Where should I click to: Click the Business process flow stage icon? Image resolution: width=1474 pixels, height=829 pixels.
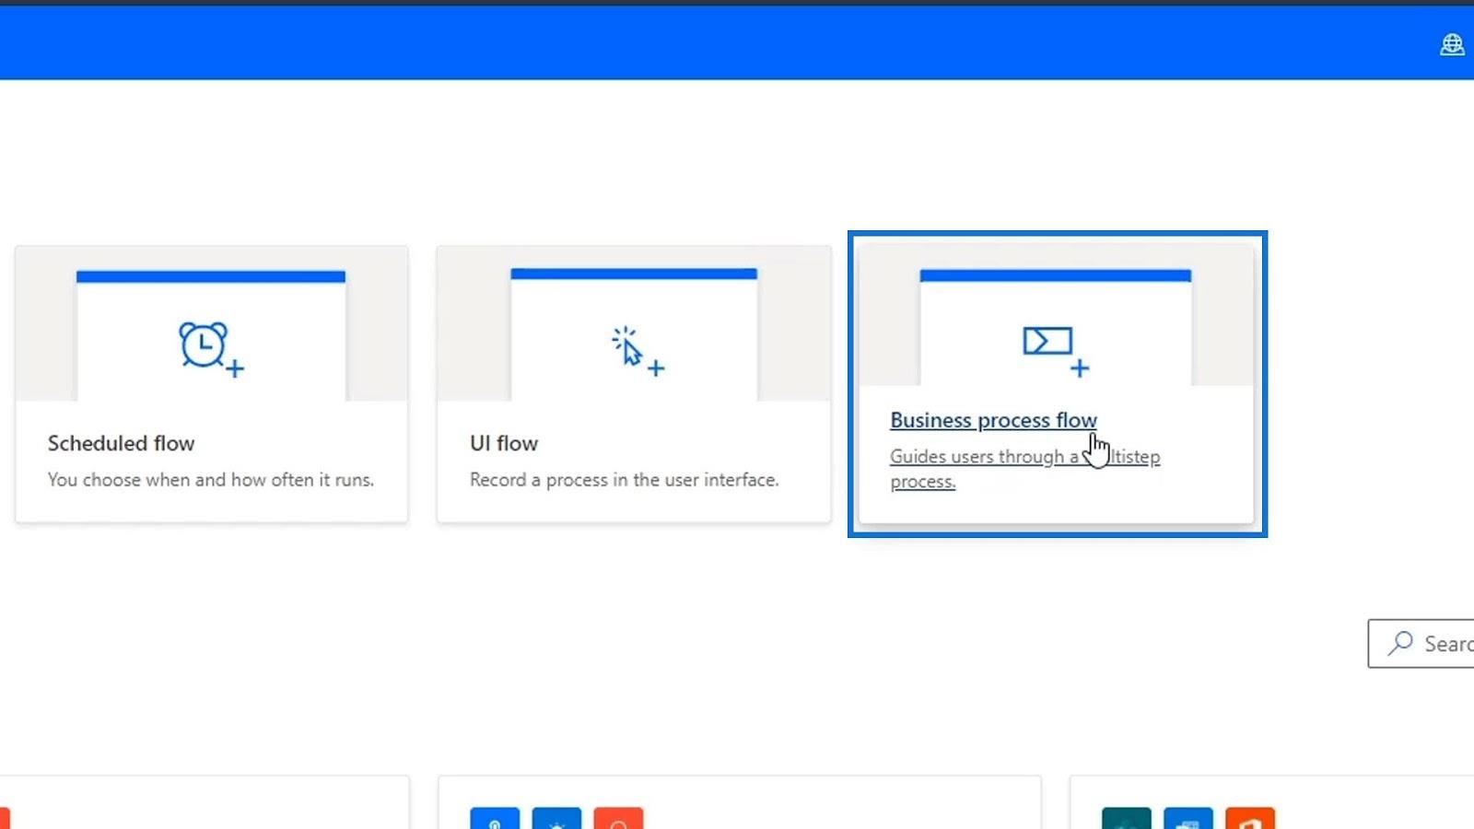click(x=1056, y=351)
